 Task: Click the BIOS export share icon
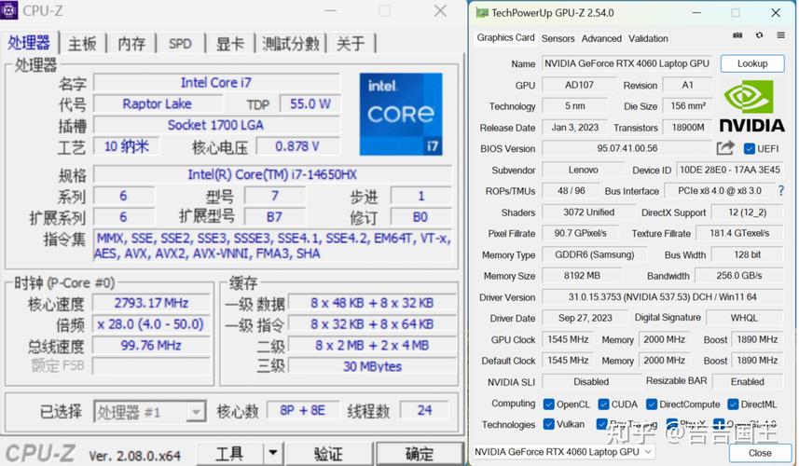pos(725,147)
